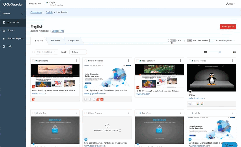Expand the Select students dropdown
This screenshot has width=241, height=147.
pyautogui.click(x=47, y=52)
